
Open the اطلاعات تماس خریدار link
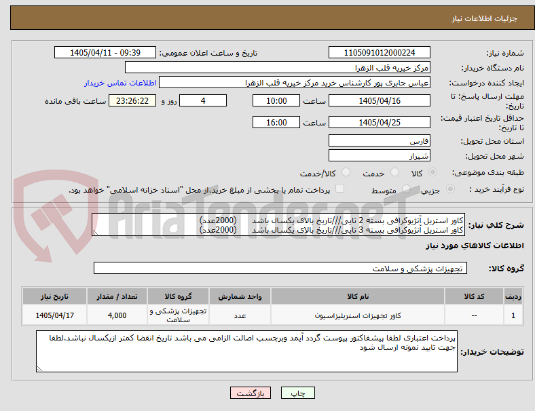[x=120, y=83]
